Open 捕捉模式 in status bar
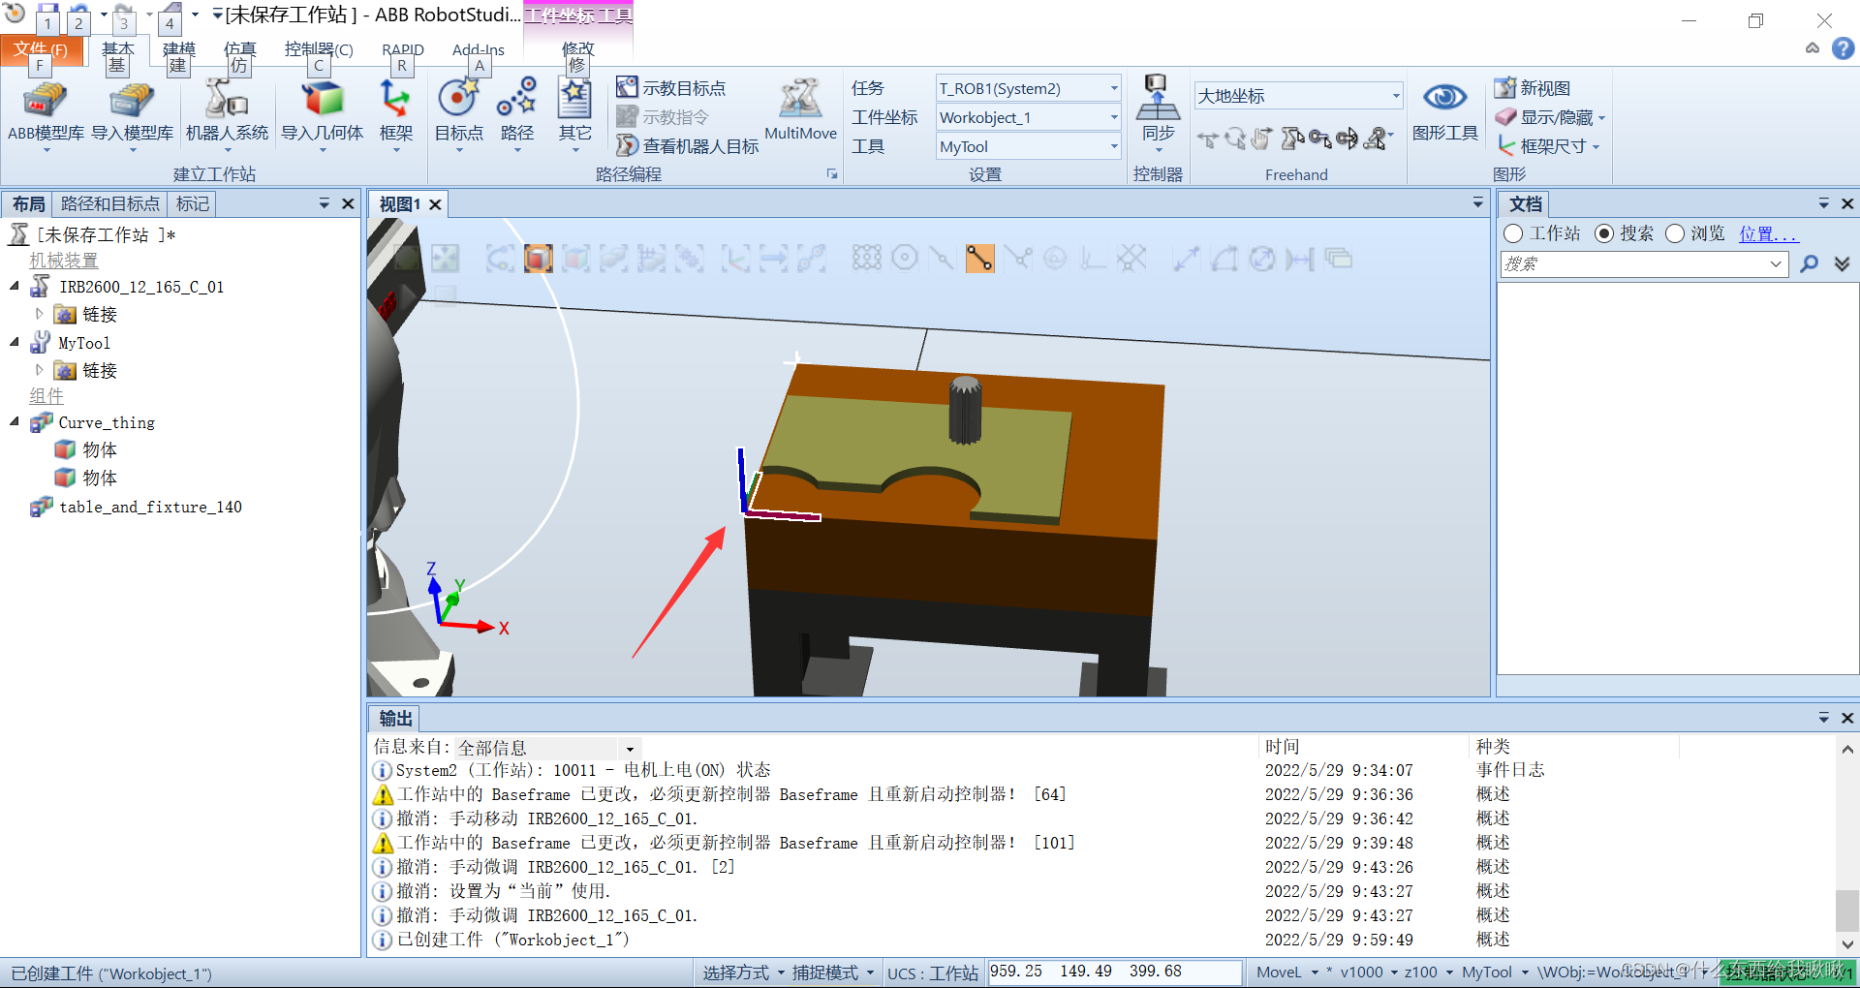Viewport: 1860px width, 988px height. (832, 972)
